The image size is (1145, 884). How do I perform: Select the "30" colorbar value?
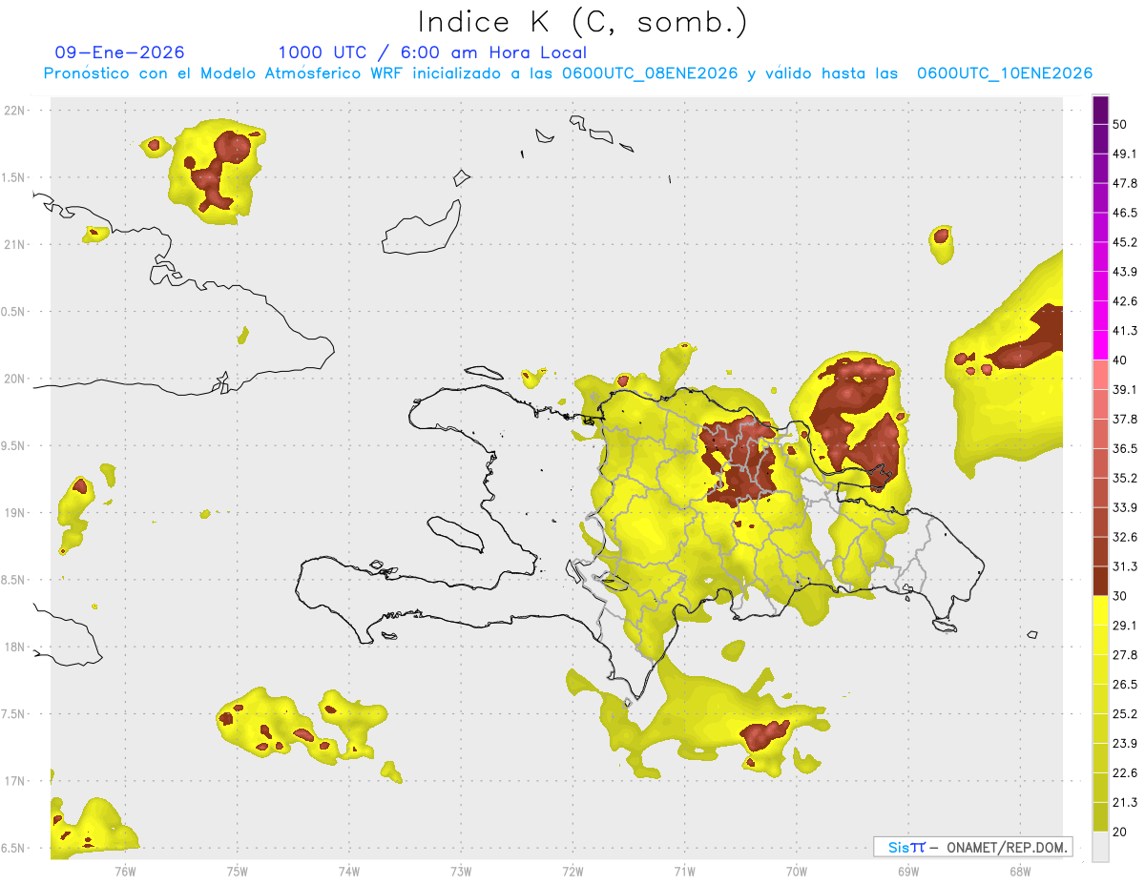[x=1120, y=596]
